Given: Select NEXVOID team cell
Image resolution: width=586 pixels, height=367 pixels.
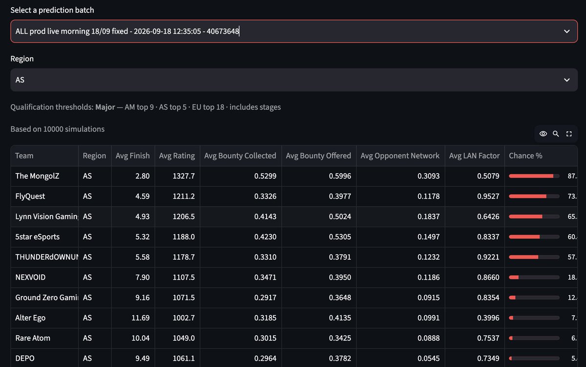Looking at the screenshot, I should point(44,277).
